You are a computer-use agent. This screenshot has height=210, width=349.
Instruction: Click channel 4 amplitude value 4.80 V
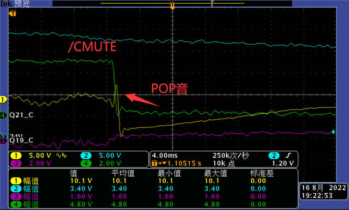pyautogui.click(x=81, y=204)
